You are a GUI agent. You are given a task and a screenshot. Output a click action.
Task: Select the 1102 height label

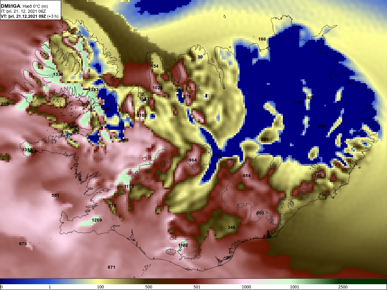142,115
